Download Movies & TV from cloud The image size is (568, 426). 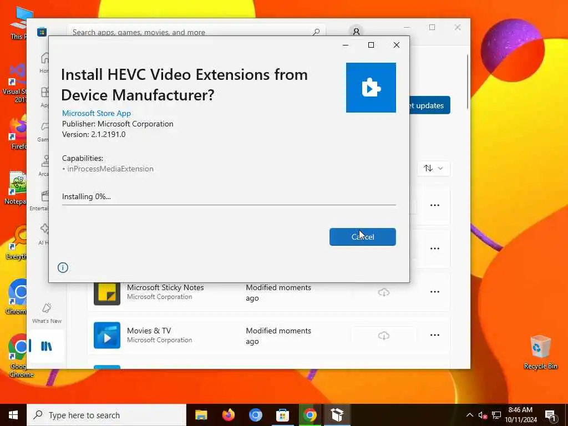(384, 336)
